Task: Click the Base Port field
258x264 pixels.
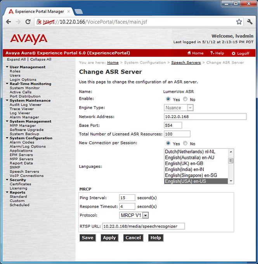Action: (x=173, y=125)
